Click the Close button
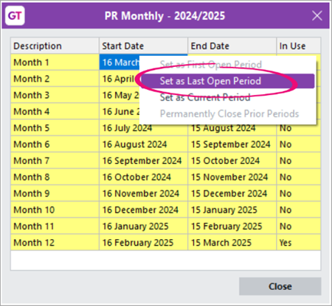 280,286
